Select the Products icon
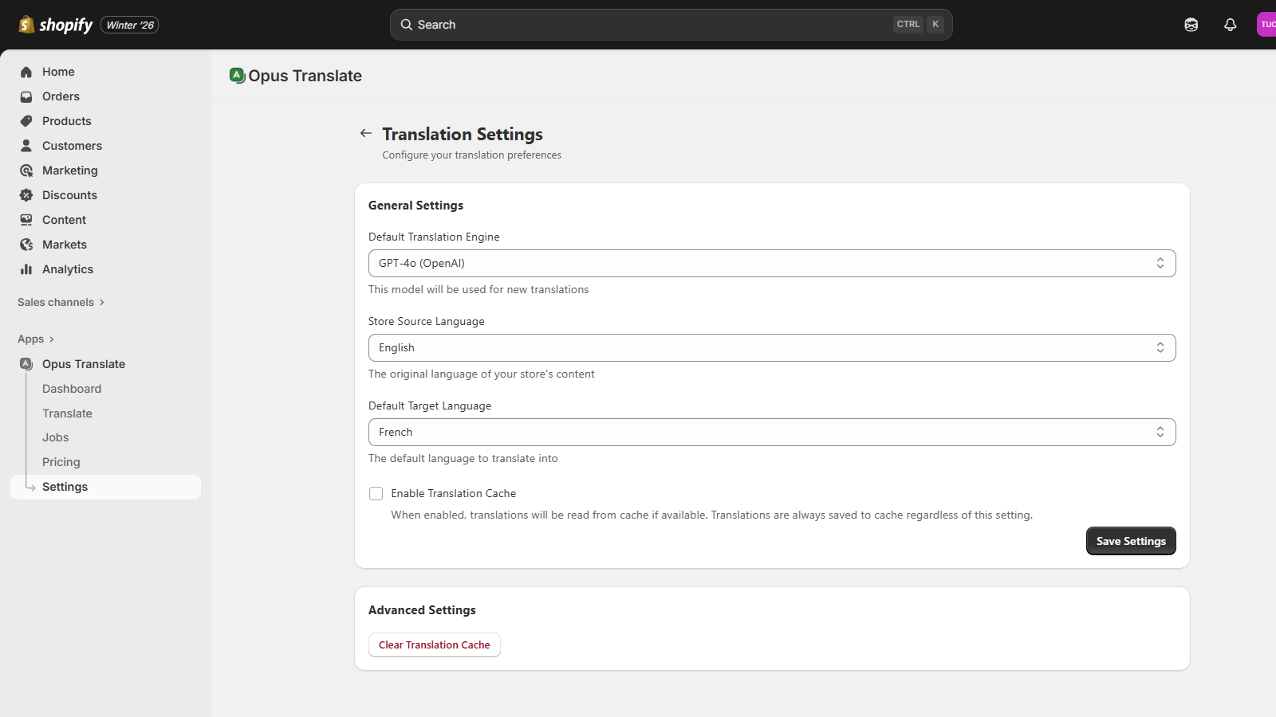Image resolution: width=1276 pixels, height=717 pixels. (x=26, y=121)
